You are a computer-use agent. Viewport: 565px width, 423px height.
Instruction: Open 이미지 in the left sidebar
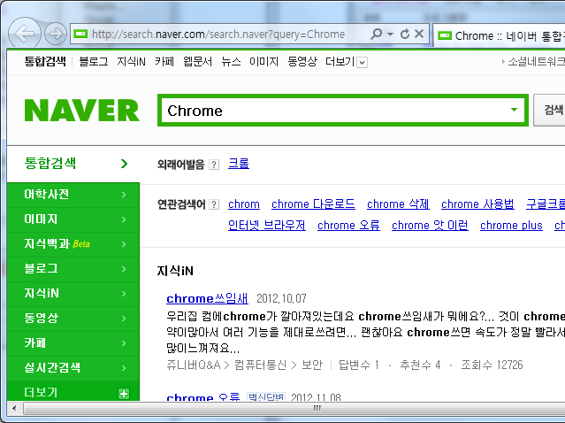tap(73, 219)
